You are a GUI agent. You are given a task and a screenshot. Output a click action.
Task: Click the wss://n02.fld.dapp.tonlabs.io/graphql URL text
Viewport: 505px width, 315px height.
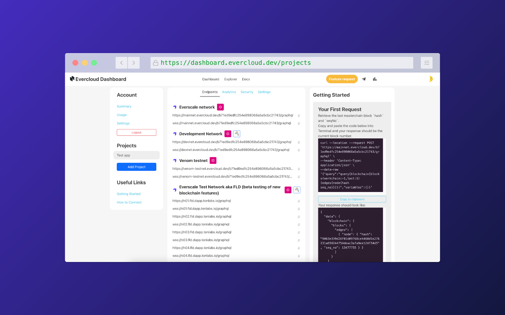pos(201,225)
